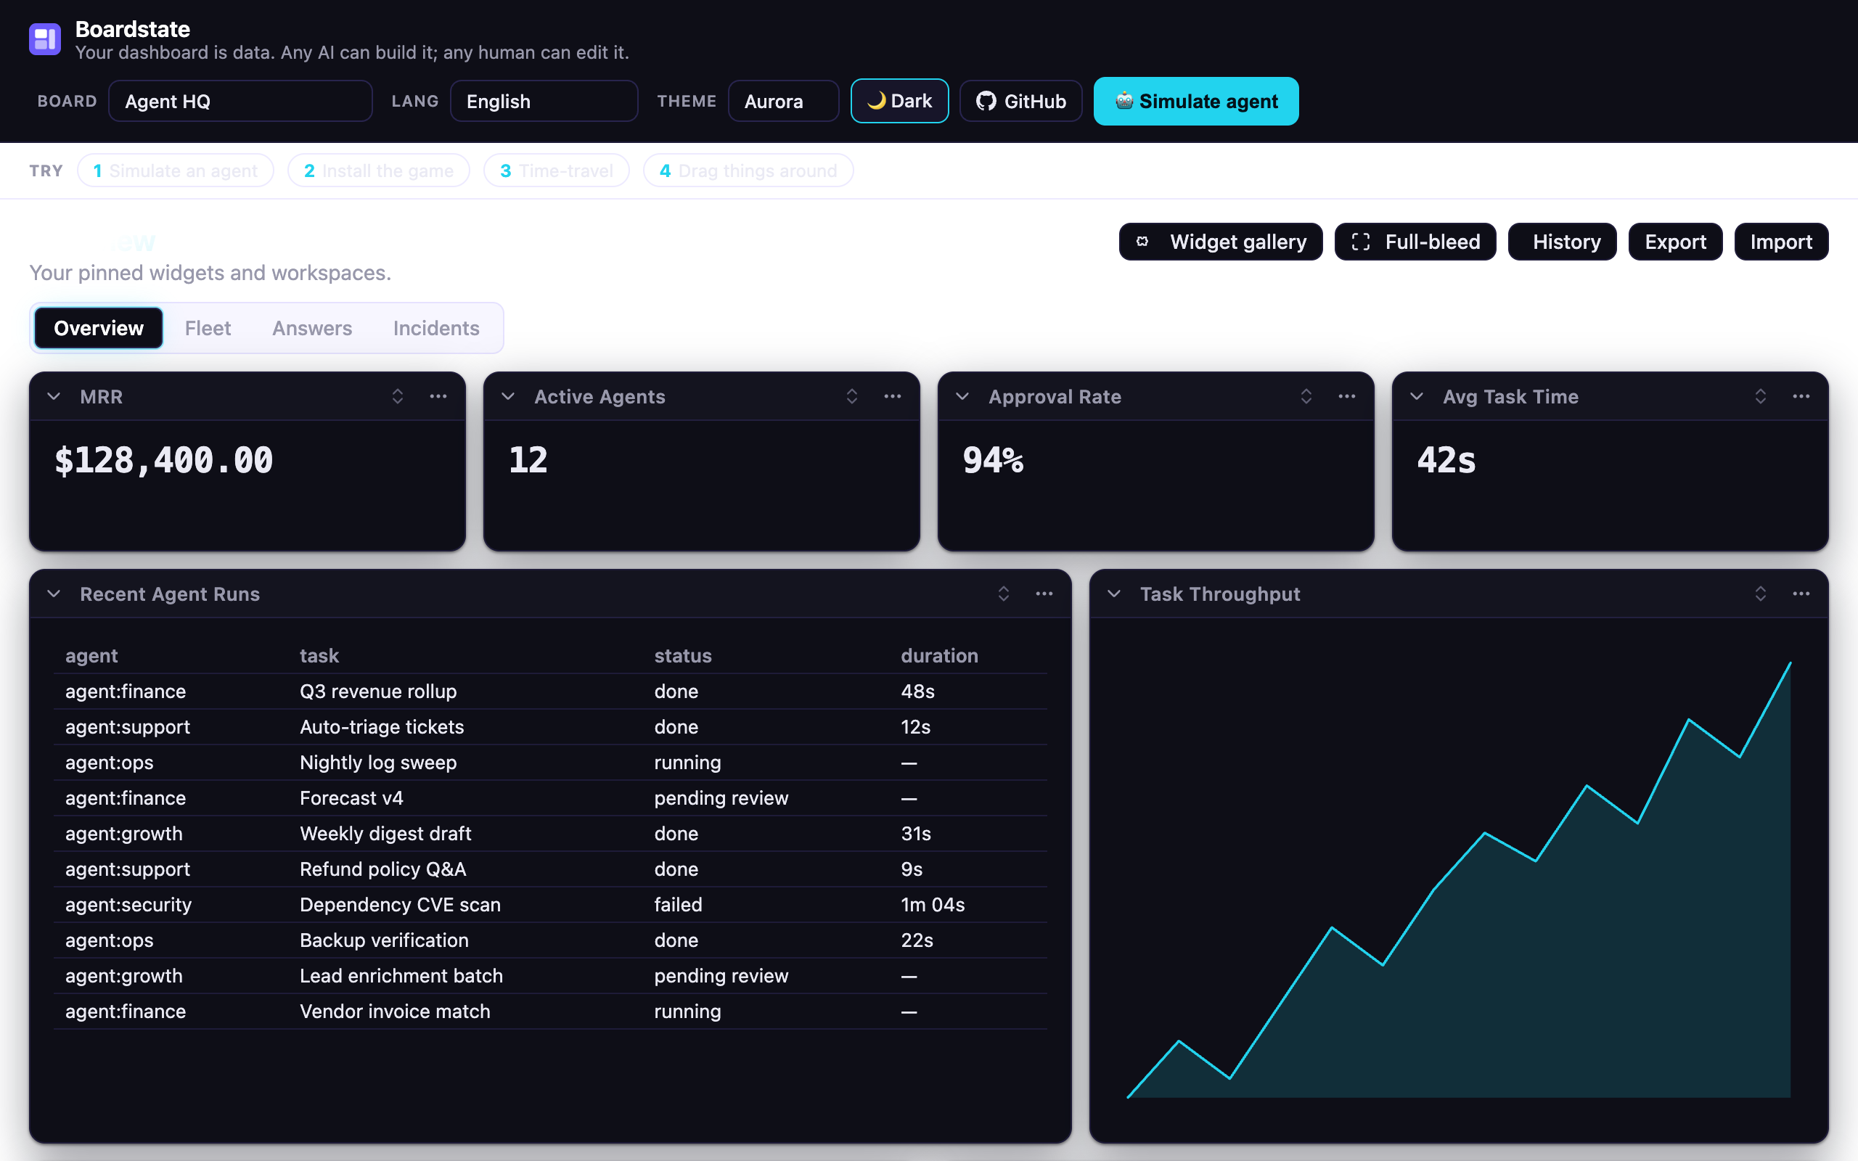Click the 1m 04s duration cell
Viewport: 1858px width, 1161px height.
[x=933, y=905]
